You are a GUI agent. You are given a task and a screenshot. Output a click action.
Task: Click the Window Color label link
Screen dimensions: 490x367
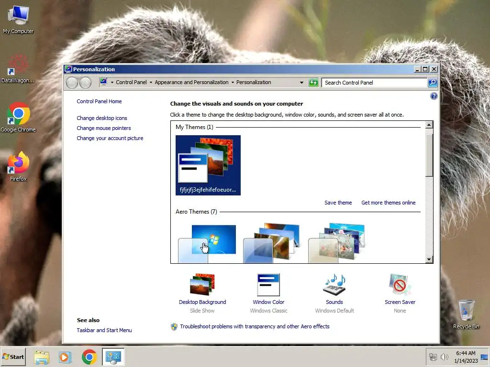pos(268,302)
